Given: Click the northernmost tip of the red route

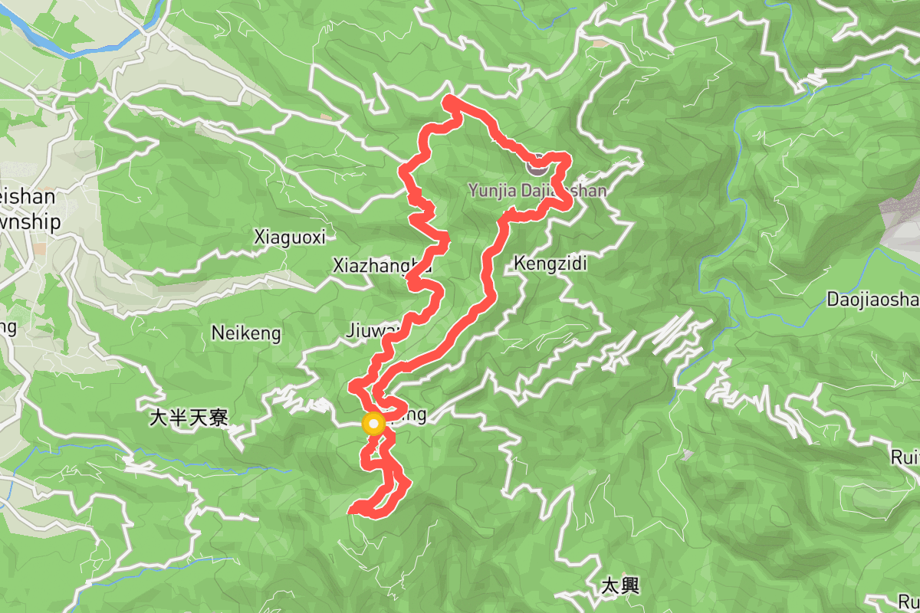Looking at the screenshot, I should tap(449, 100).
